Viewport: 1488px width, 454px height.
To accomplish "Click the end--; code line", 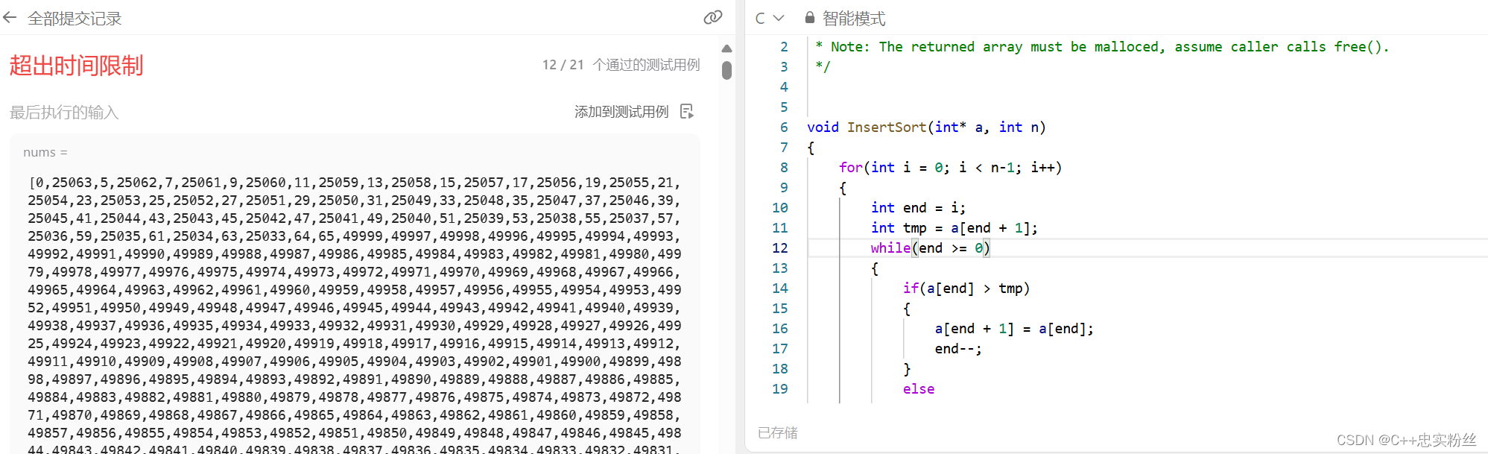I will (x=958, y=349).
